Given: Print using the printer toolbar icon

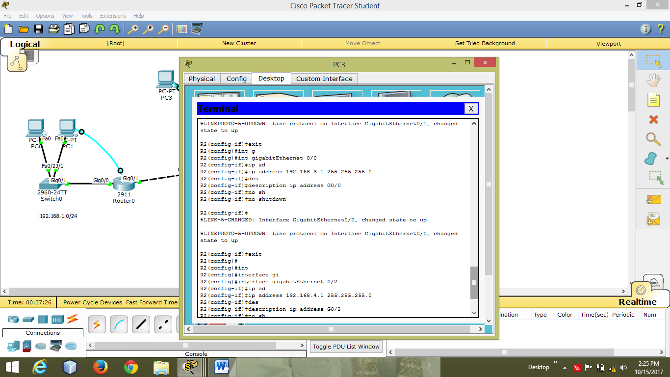Looking at the screenshot, I should [x=54, y=29].
